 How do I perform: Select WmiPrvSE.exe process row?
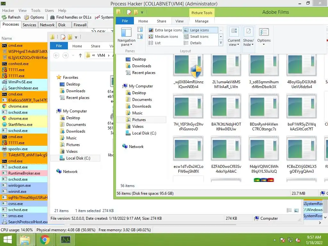24,82
